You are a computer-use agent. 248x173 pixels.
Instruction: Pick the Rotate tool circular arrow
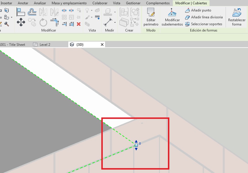coord(43,22)
